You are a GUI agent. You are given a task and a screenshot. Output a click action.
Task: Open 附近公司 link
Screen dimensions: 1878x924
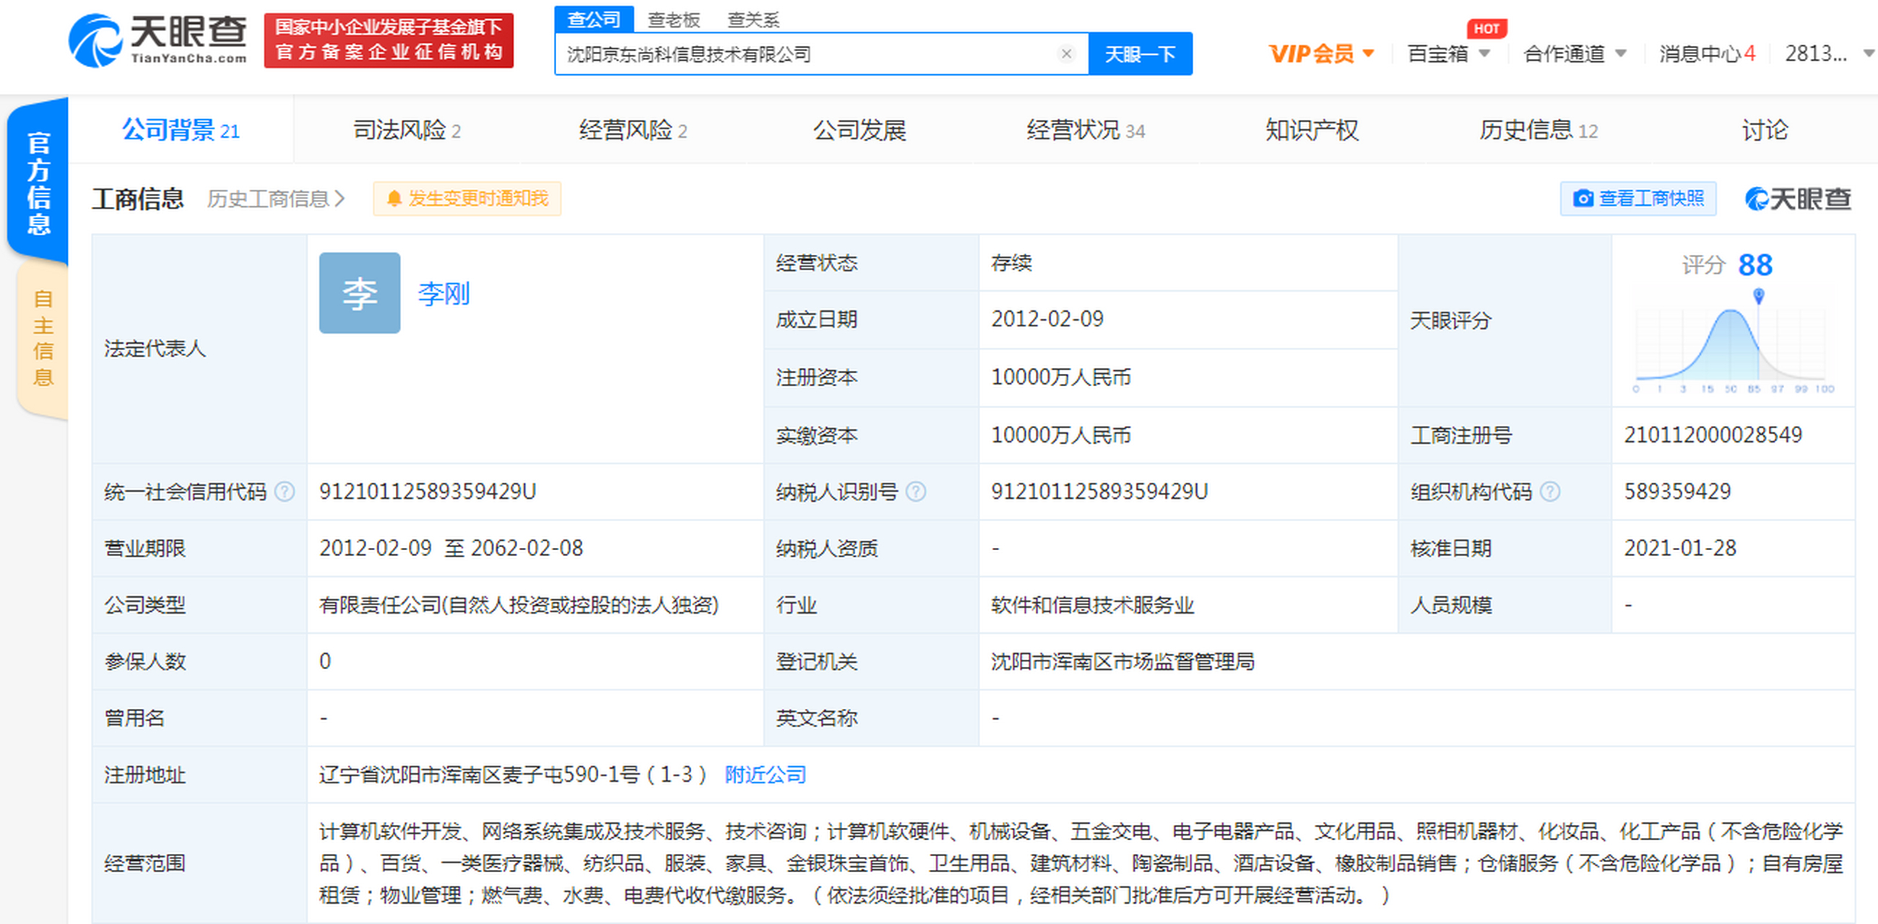tap(765, 775)
